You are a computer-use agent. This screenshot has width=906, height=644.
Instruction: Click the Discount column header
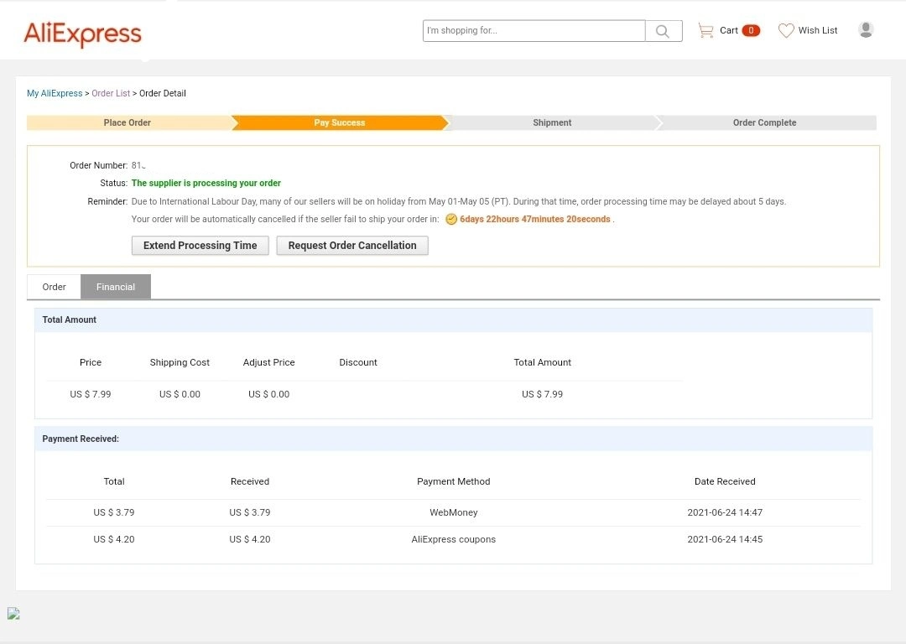(x=358, y=363)
